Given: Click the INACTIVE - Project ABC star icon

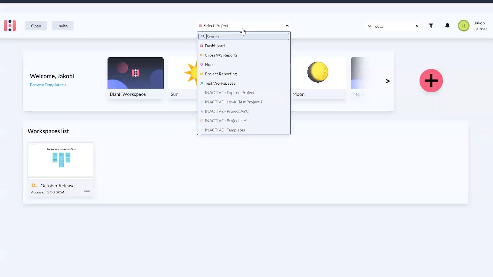Looking at the screenshot, I should pyautogui.click(x=202, y=111).
